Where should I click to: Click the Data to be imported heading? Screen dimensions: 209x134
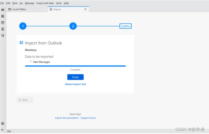39,57
